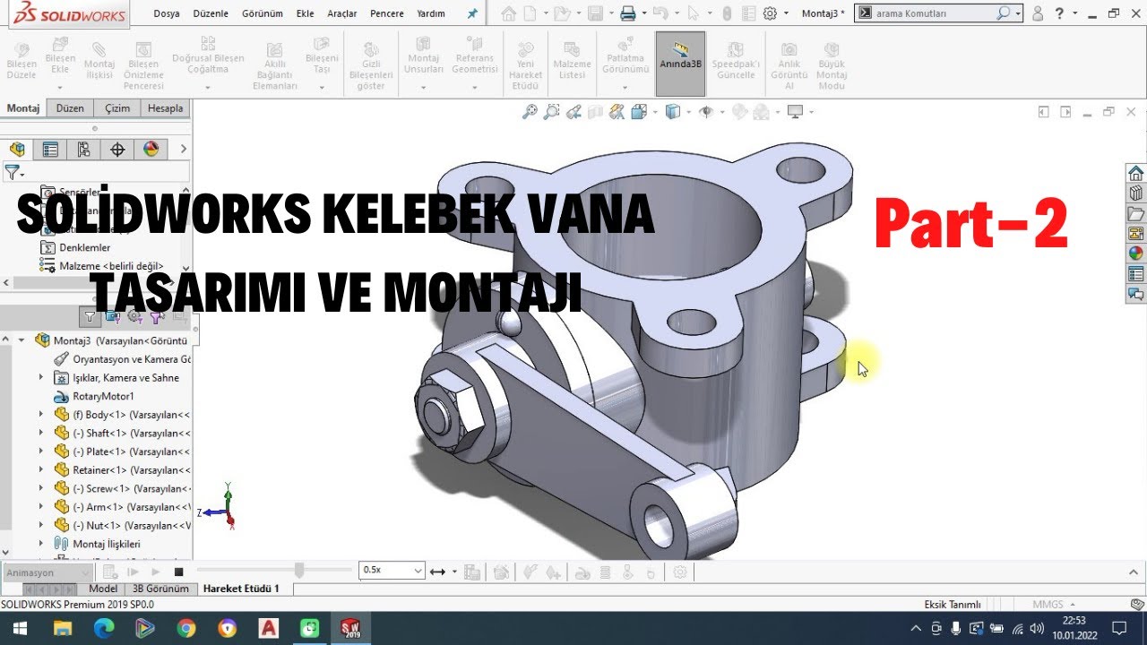The width and height of the screenshot is (1147, 645).
Task: Expand Plate<1> component in tree
Action: pos(40,451)
